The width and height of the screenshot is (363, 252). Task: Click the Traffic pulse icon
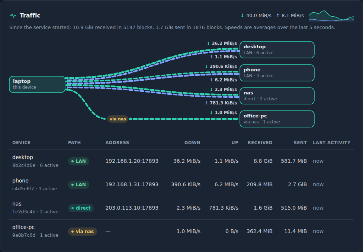click(13, 16)
